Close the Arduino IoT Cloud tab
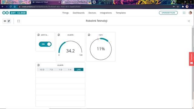The height and width of the screenshot is (109, 194). [x=59, y=2]
